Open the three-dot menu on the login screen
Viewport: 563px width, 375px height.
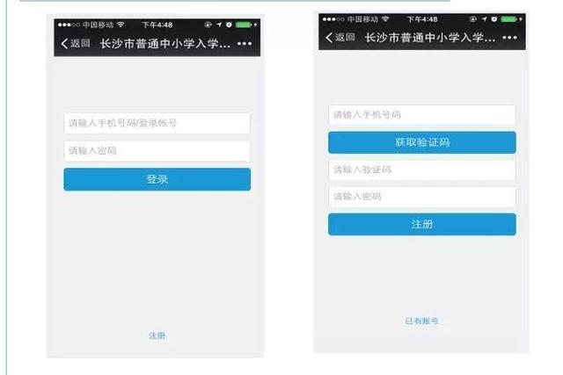245,43
